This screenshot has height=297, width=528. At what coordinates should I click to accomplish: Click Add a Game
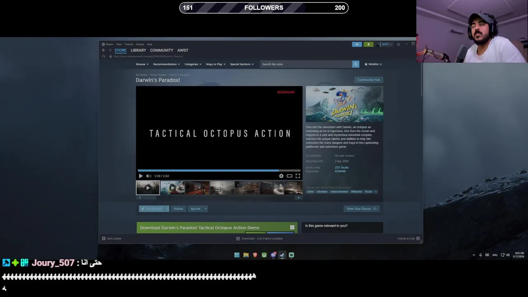(x=111, y=238)
